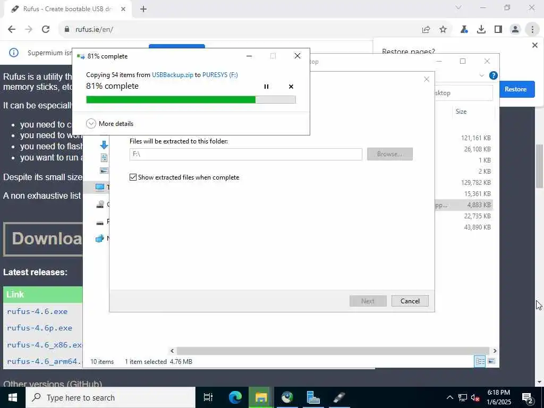The image size is (544, 408).
Task: Click the rufus.ie address bar
Action: pyautogui.click(x=240, y=30)
